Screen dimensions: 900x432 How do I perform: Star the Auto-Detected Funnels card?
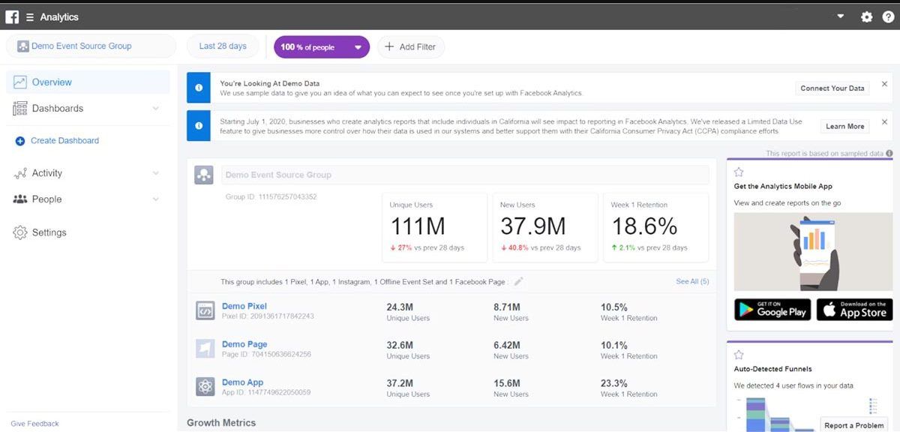click(739, 354)
